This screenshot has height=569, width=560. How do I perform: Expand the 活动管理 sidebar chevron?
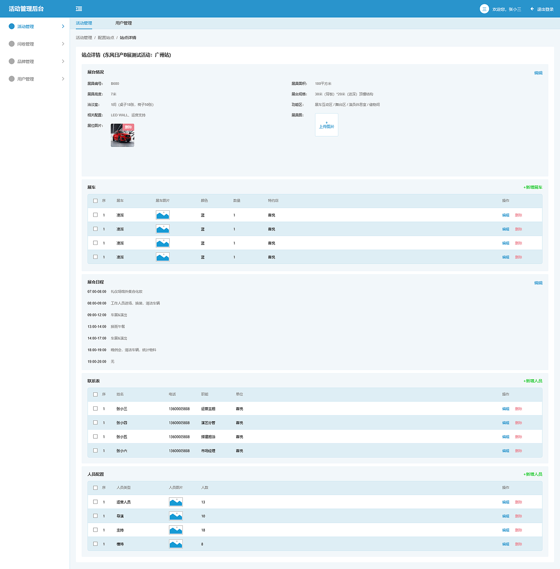(x=63, y=26)
